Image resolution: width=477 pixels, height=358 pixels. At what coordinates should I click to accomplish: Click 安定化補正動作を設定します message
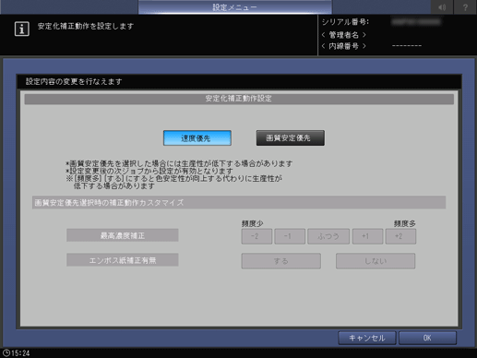(x=86, y=26)
